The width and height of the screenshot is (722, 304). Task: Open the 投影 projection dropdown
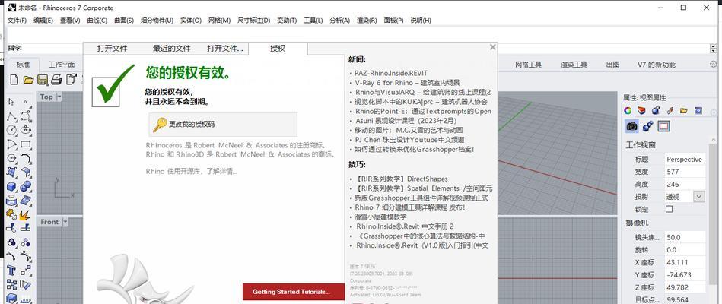(698, 197)
